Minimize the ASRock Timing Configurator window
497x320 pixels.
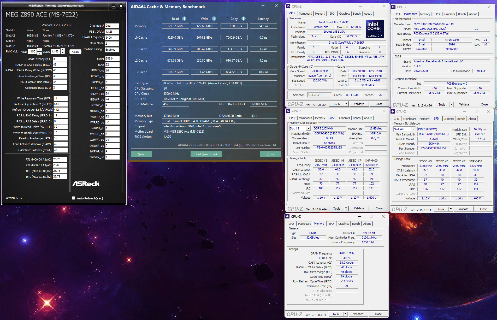click(114, 6)
